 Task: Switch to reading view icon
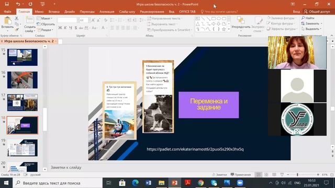click(x=274, y=174)
